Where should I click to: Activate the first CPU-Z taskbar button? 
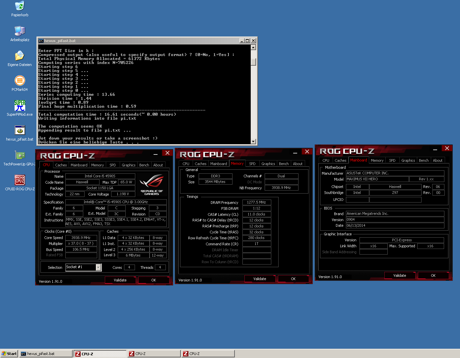100,354
